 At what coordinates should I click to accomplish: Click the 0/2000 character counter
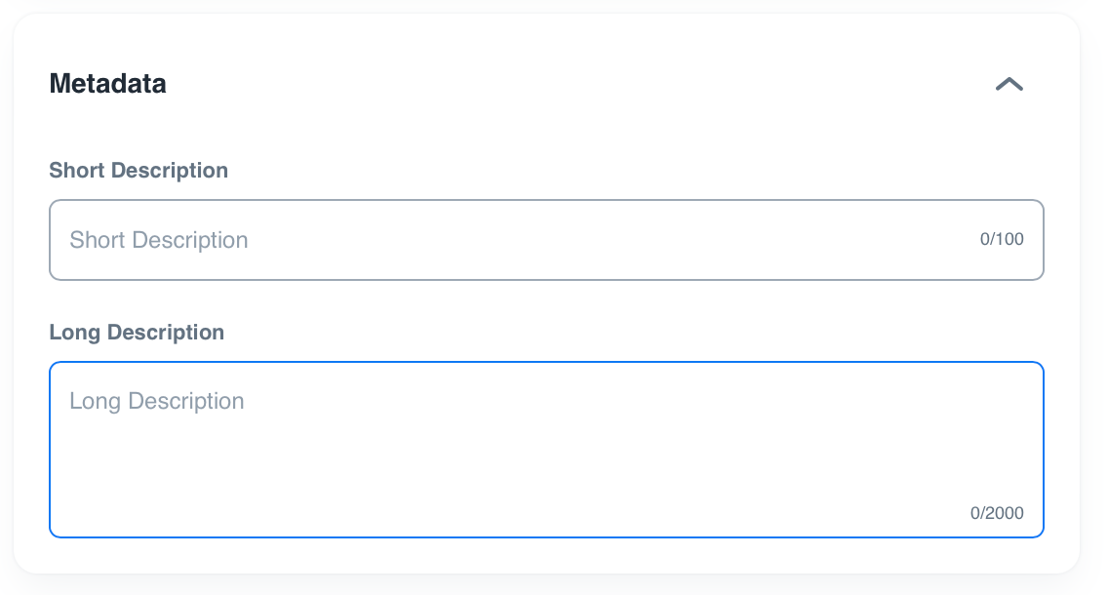tap(996, 512)
